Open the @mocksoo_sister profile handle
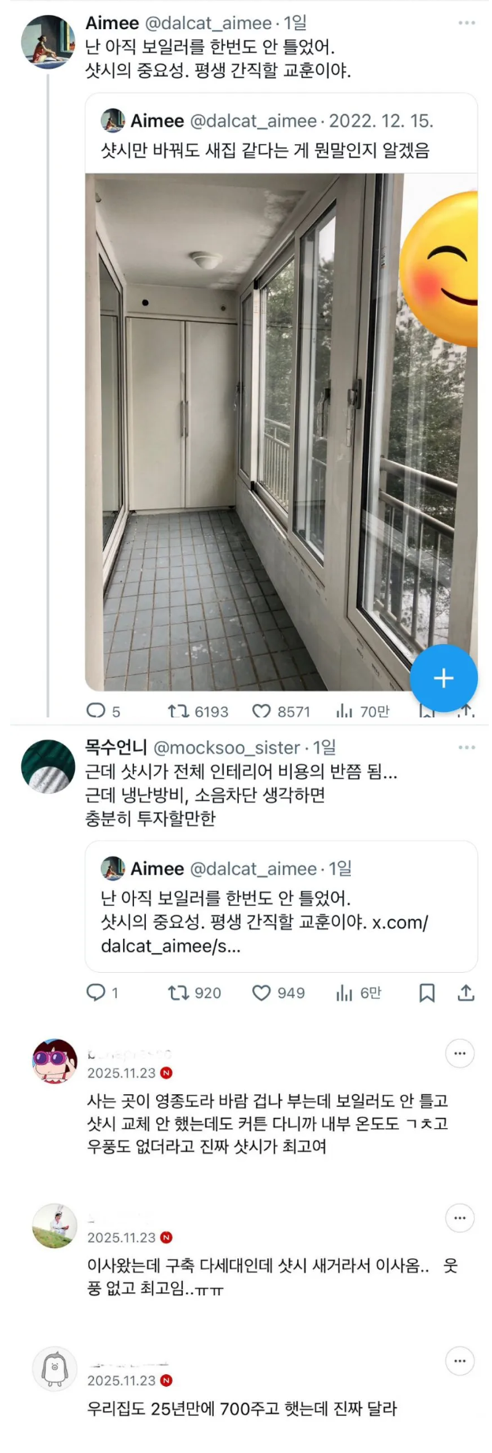492x1453 pixels. (226, 747)
